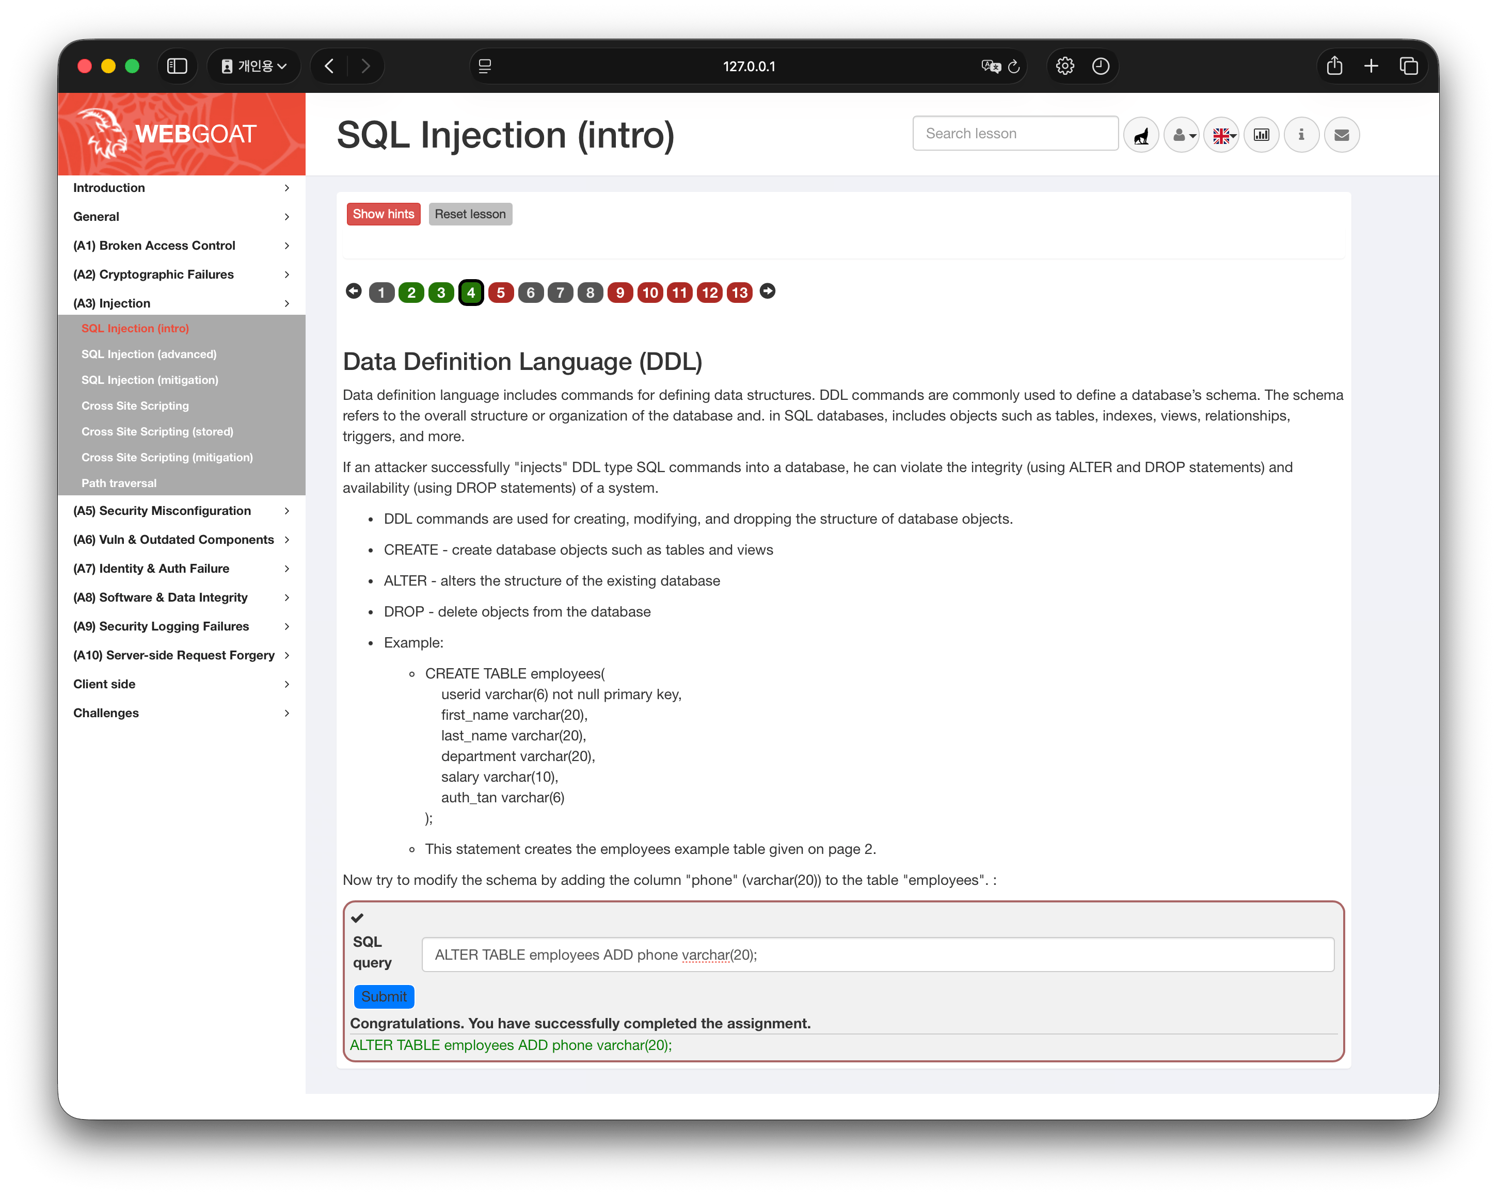Click the about info icon
Viewport: 1497px width, 1196px height.
click(x=1301, y=135)
